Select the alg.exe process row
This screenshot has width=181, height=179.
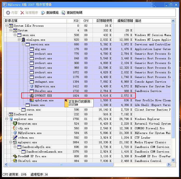(x=87, y=49)
